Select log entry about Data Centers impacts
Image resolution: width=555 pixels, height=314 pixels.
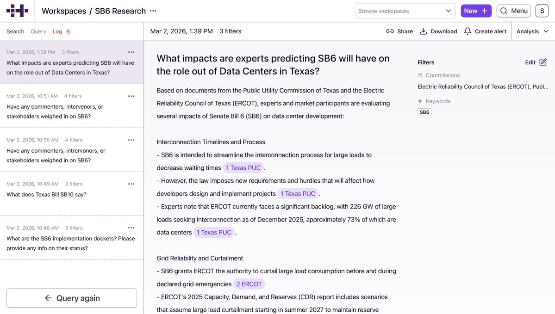pyautogui.click(x=71, y=62)
